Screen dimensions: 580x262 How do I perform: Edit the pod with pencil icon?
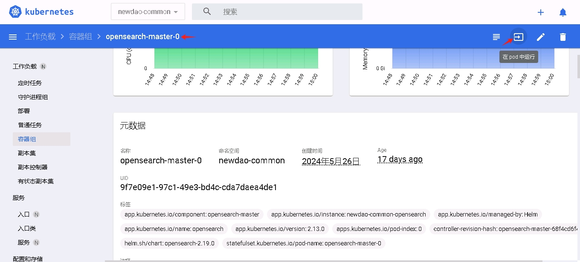[x=541, y=37]
